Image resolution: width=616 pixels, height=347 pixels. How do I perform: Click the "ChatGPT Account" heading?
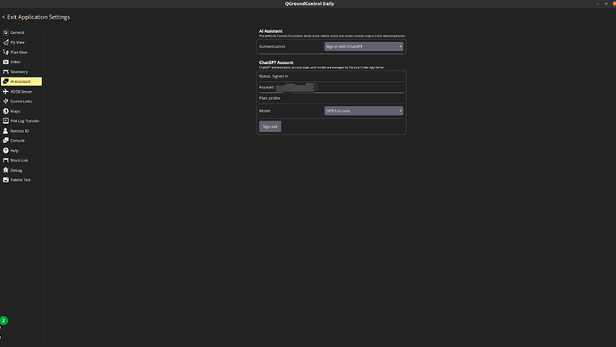[x=276, y=62]
